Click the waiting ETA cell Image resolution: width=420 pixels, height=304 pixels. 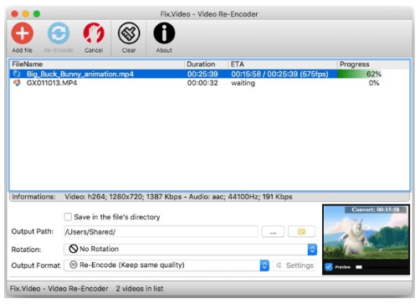(x=243, y=83)
